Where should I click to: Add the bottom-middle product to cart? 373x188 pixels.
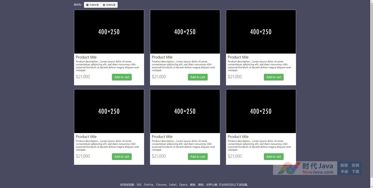198,157
